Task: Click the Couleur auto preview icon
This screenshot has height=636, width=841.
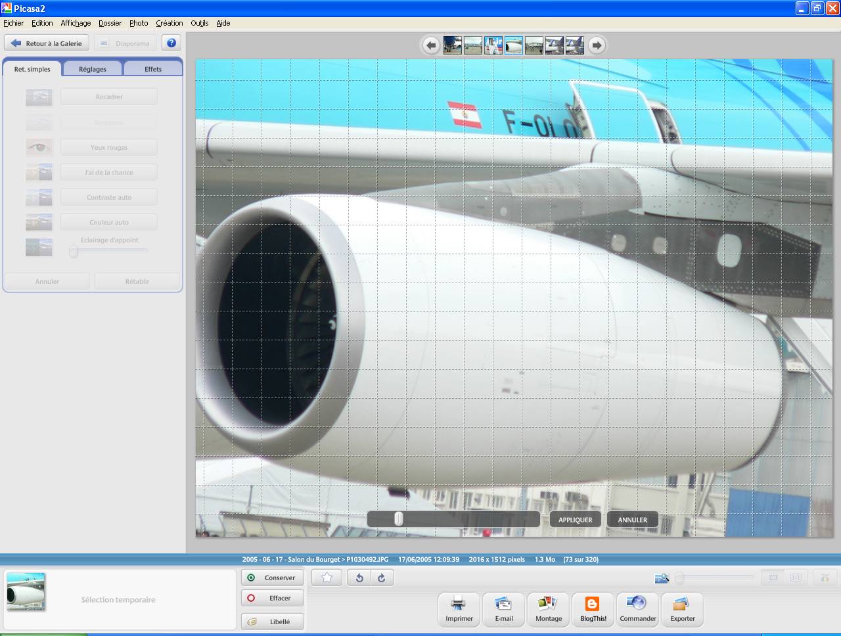Action: coord(39,222)
